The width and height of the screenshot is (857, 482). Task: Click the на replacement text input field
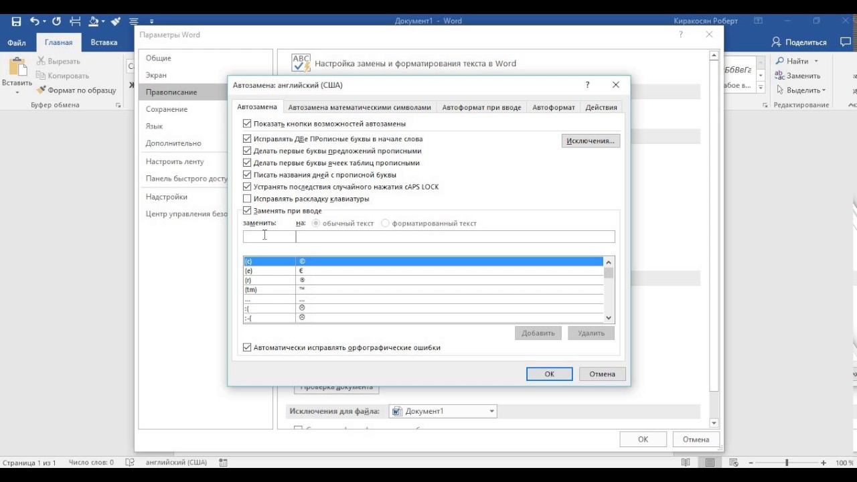point(455,236)
